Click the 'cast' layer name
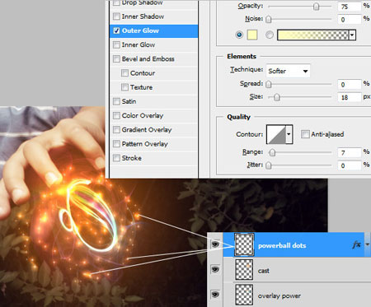371x307 pixels. point(264,271)
